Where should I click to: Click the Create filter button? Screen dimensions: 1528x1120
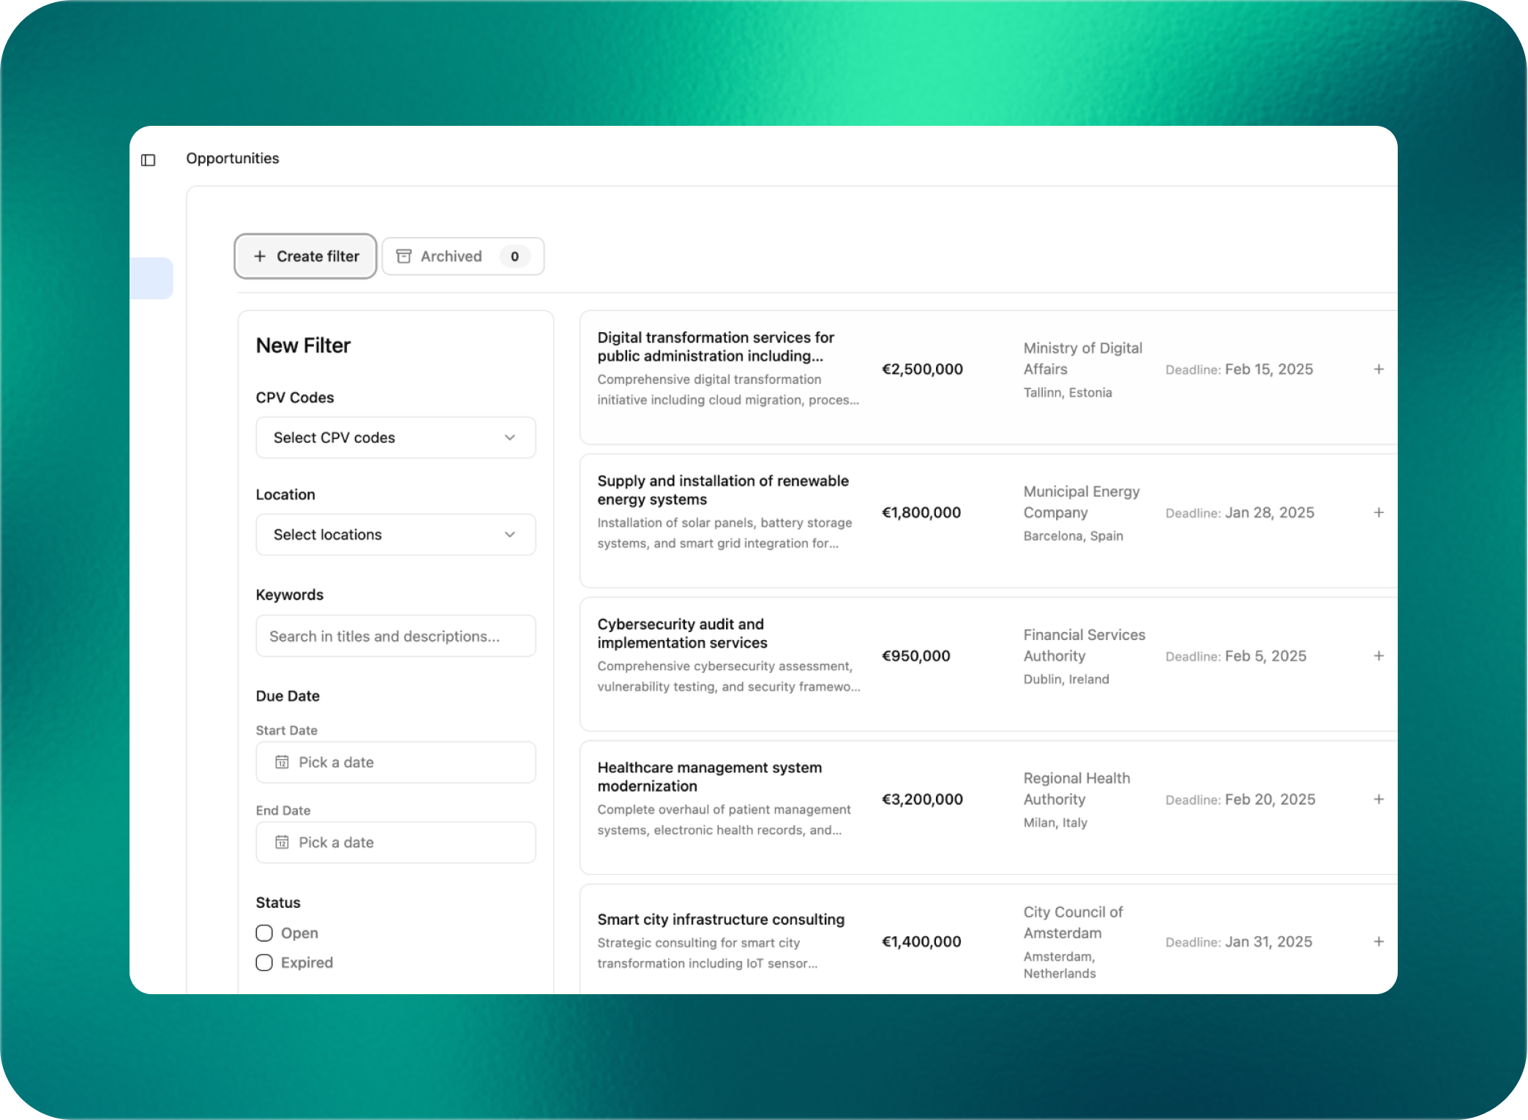coord(305,256)
